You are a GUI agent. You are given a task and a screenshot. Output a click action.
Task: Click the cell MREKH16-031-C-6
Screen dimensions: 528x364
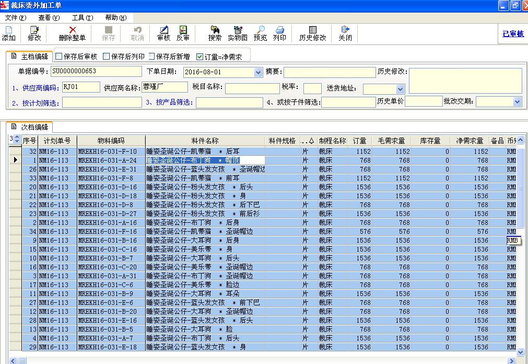click(111, 285)
